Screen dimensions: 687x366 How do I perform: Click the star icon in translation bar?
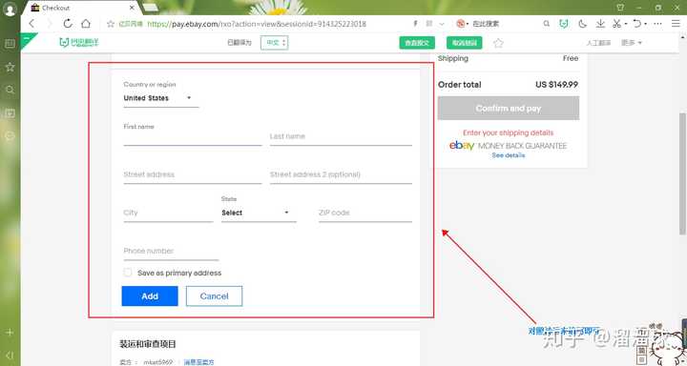pyautogui.click(x=498, y=43)
